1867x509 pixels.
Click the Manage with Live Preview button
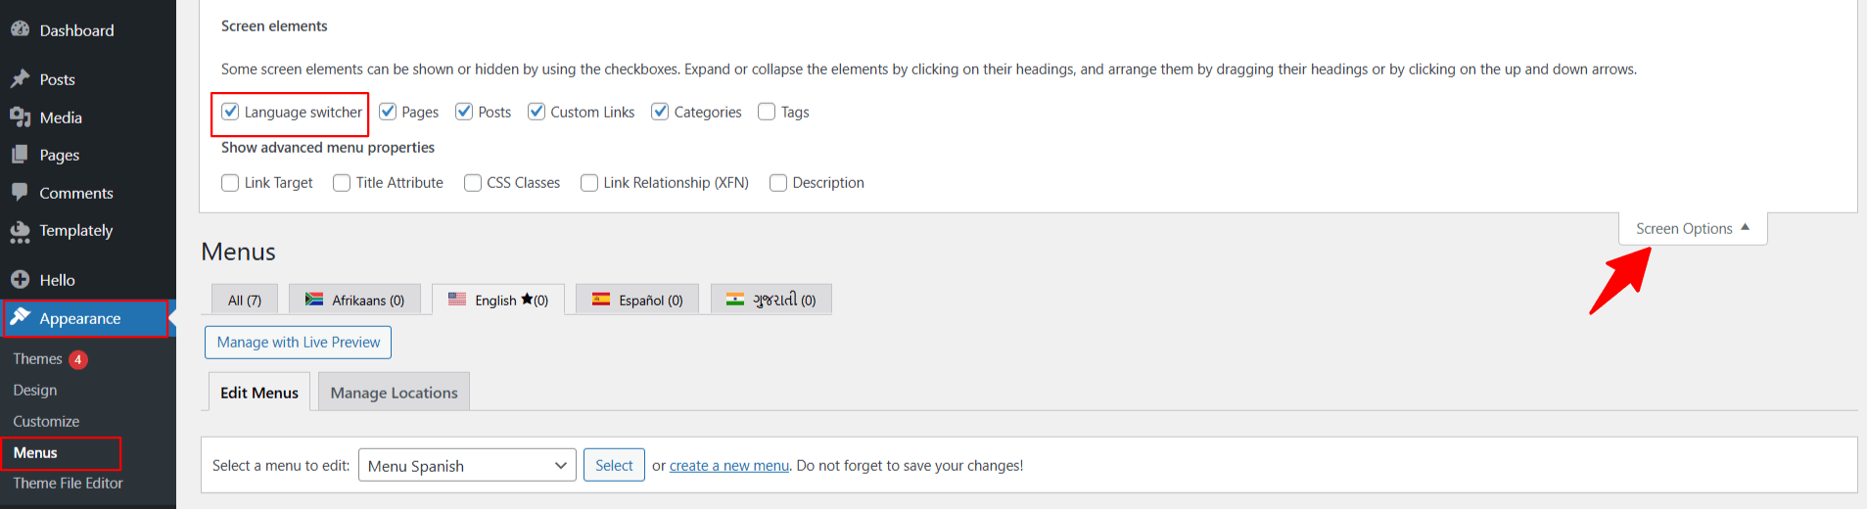pos(298,343)
